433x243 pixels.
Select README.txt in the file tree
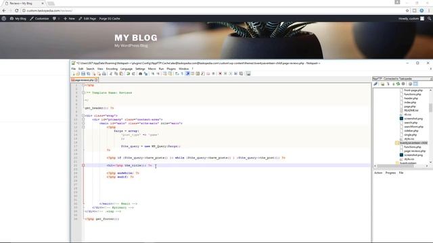pyautogui.click(x=411, y=111)
